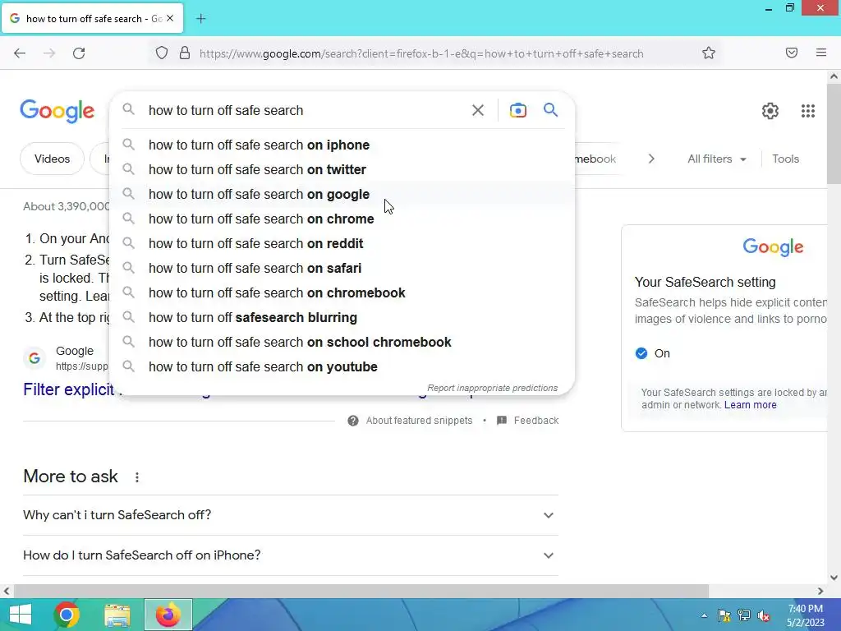Open the All filters dropdown
The image size is (841, 631).
click(717, 159)
